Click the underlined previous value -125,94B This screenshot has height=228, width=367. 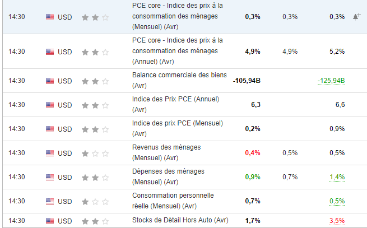point(331,81)
